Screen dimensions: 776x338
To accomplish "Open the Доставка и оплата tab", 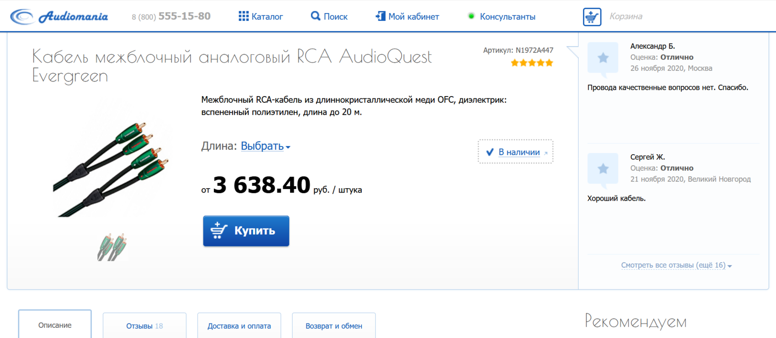I will (x=239, y=325).
